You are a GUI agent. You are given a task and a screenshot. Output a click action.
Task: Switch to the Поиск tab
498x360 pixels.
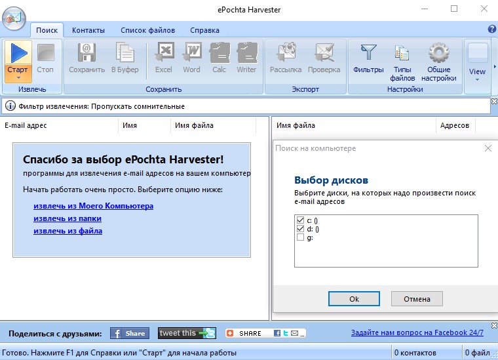(47, 31)
